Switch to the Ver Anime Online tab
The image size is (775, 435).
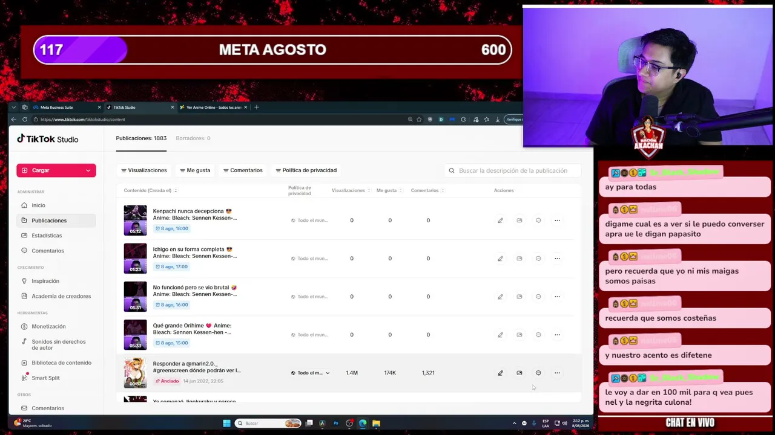214,108
